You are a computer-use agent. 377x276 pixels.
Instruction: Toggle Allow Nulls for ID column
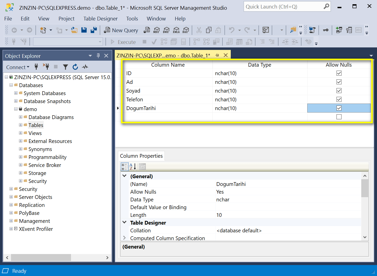pos(339,73)
